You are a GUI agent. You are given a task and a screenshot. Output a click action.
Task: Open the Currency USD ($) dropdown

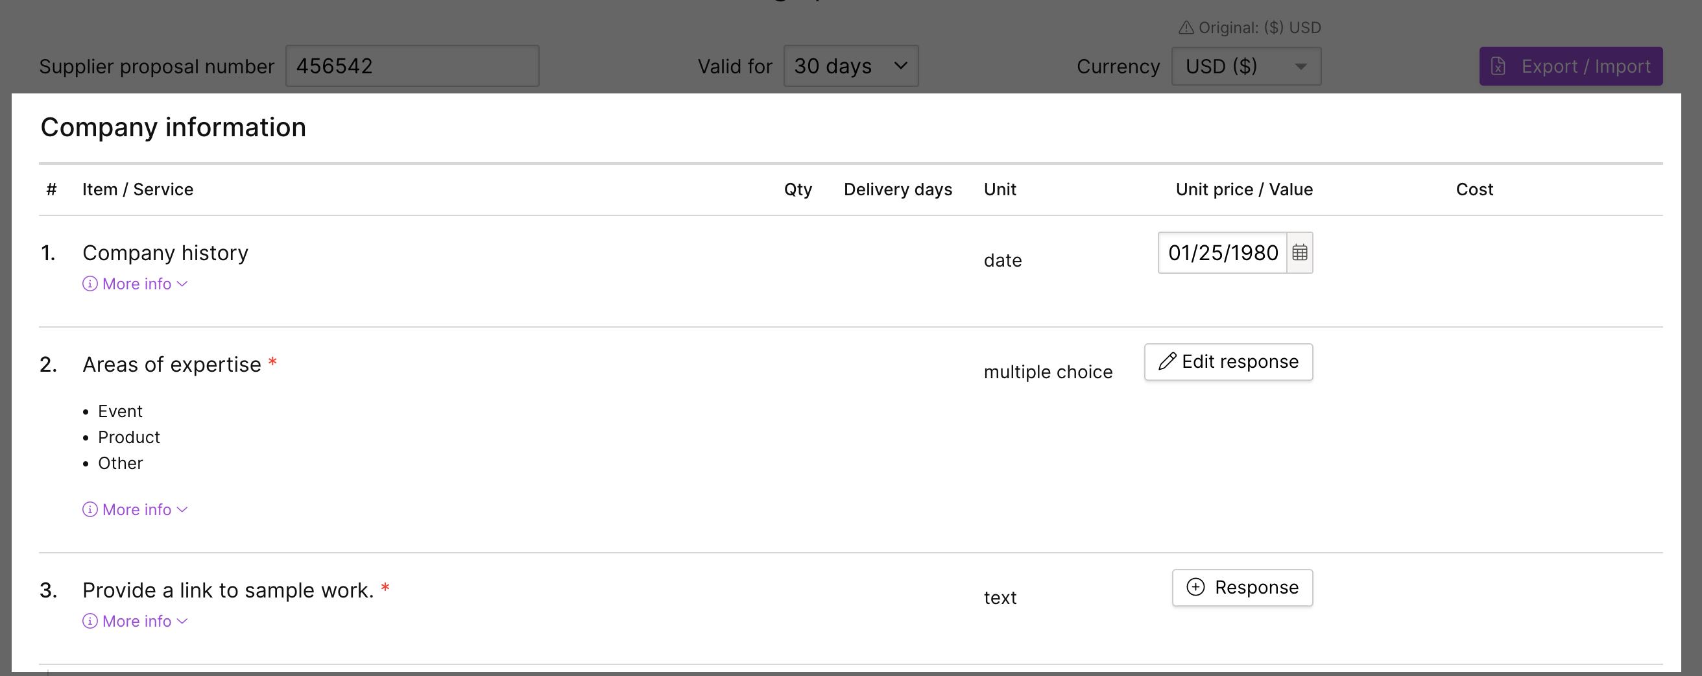(1245, 66)
